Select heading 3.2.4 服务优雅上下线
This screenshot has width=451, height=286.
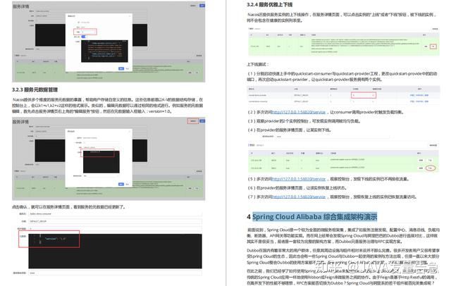(269, 5)
